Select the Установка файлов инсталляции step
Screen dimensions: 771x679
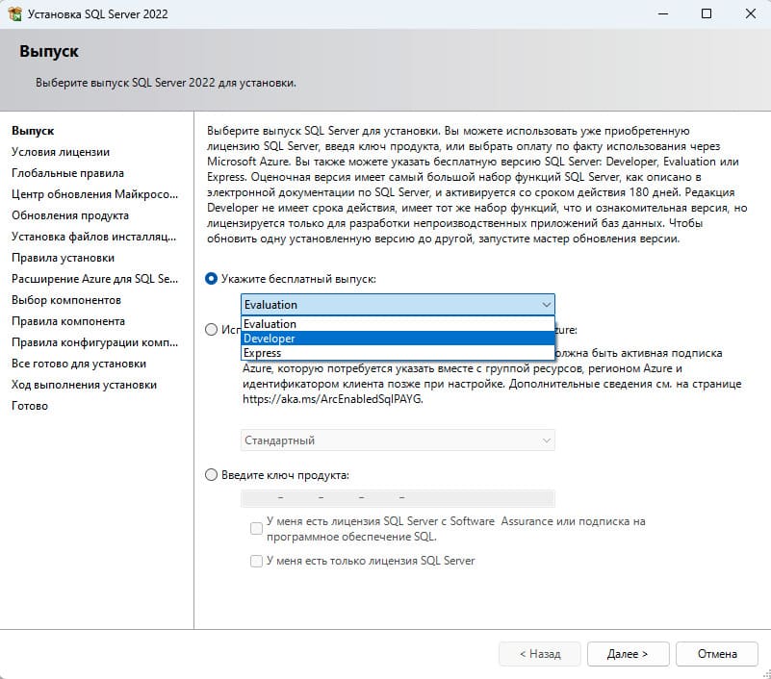pyautogui.click(x=94, y=237)
